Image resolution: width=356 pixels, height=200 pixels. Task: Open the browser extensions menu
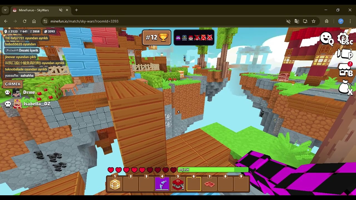click(x=327, y=21)
